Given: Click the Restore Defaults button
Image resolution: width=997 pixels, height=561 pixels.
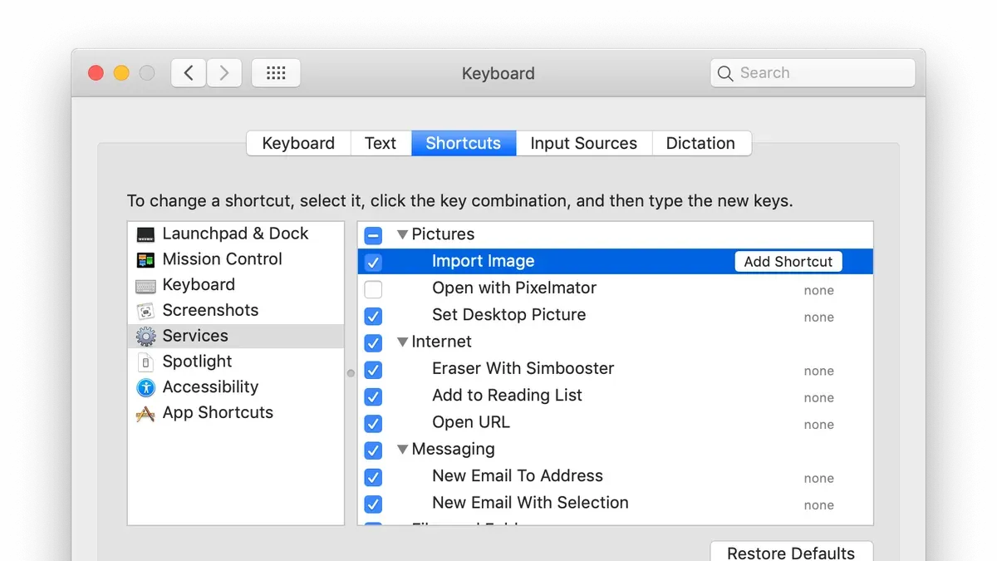Looking at the screenshot, I should (791, 553).
